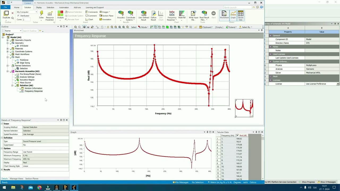This screenshot has width=340, height=191.
Task: Switch to Manage Views tab
Action: point(16,179)
